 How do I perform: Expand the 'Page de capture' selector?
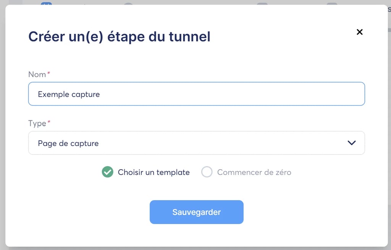pos(197,143)
